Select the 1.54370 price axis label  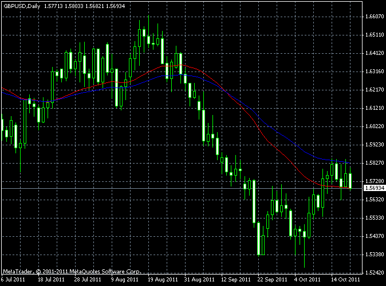point(374,236)
